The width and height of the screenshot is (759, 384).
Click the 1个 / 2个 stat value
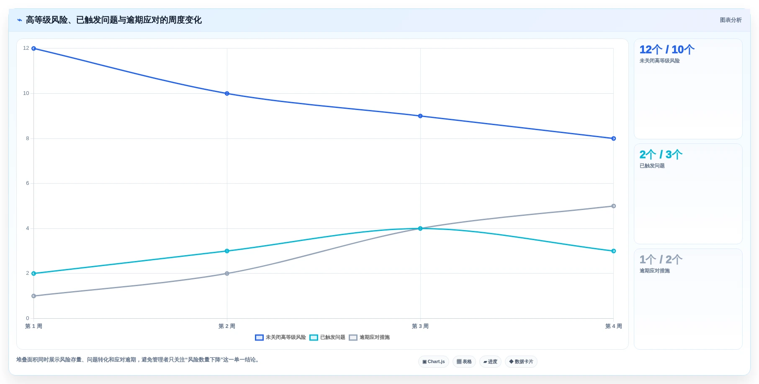click(661, 260)
